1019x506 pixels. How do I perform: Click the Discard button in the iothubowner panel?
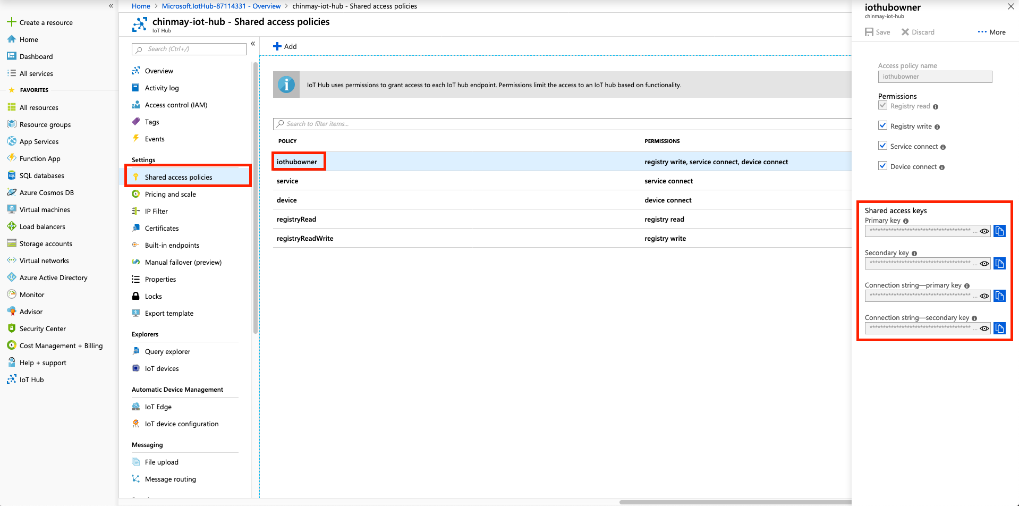point(918,32)
